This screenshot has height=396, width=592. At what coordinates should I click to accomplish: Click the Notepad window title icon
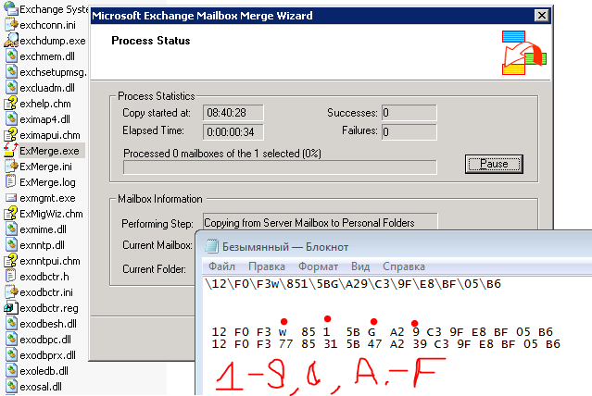click(x=212, y=247)
